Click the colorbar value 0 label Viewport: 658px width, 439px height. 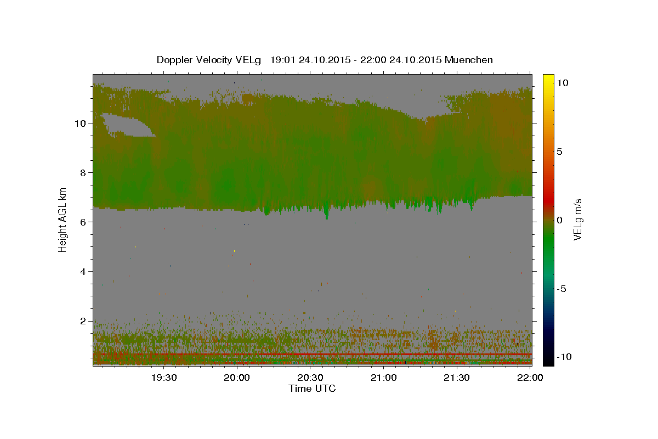[x=559, y=220]
